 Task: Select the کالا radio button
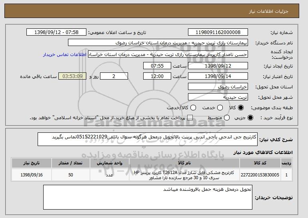pos(241,108)
